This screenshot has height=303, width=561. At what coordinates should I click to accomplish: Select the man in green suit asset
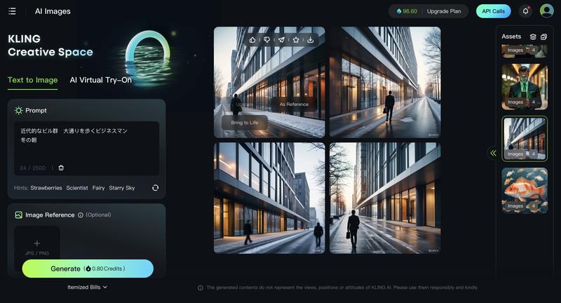coord(525,87)
